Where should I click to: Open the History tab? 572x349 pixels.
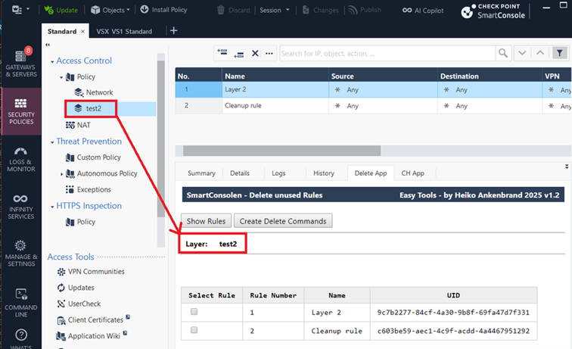coord(324,173)
